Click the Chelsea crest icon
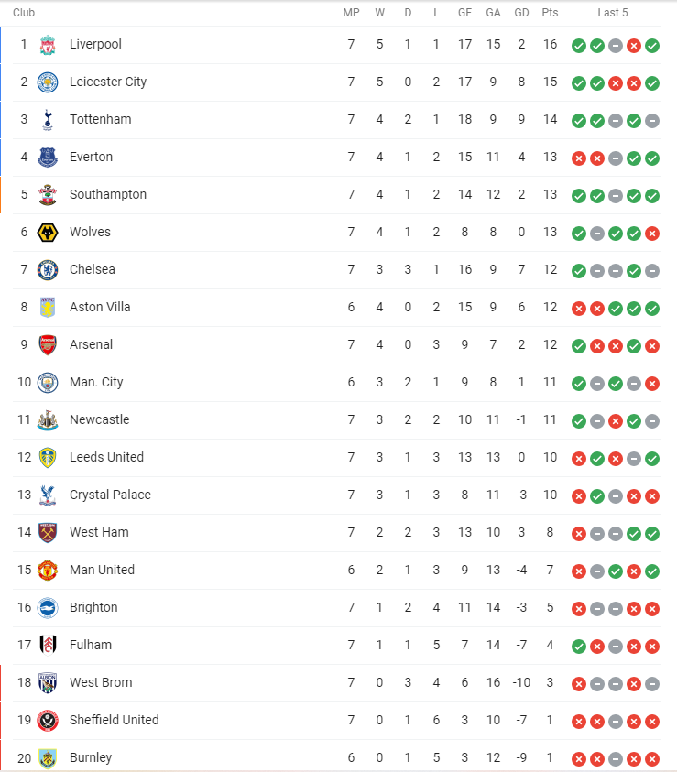Viewport: 677px width, 772px height. [x=48, y=270]
